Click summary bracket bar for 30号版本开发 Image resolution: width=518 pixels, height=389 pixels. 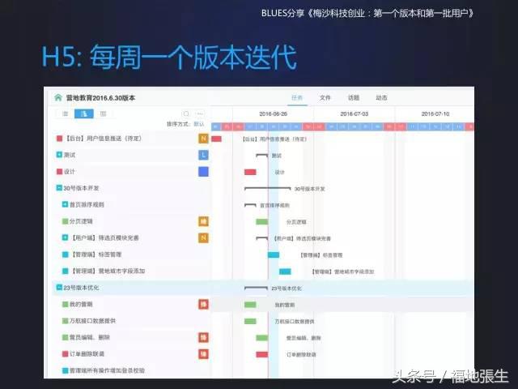(x=268, y=189)
